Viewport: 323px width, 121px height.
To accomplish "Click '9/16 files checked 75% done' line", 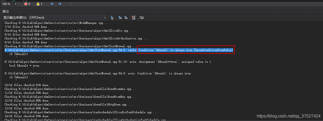I will (x=26, y=42).
